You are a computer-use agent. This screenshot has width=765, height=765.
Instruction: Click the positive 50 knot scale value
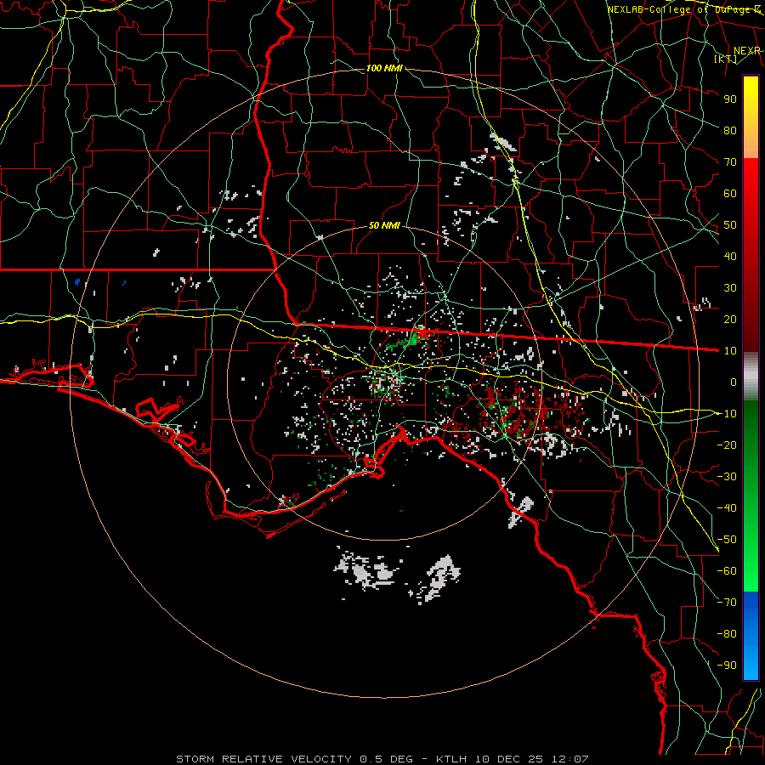730,225
